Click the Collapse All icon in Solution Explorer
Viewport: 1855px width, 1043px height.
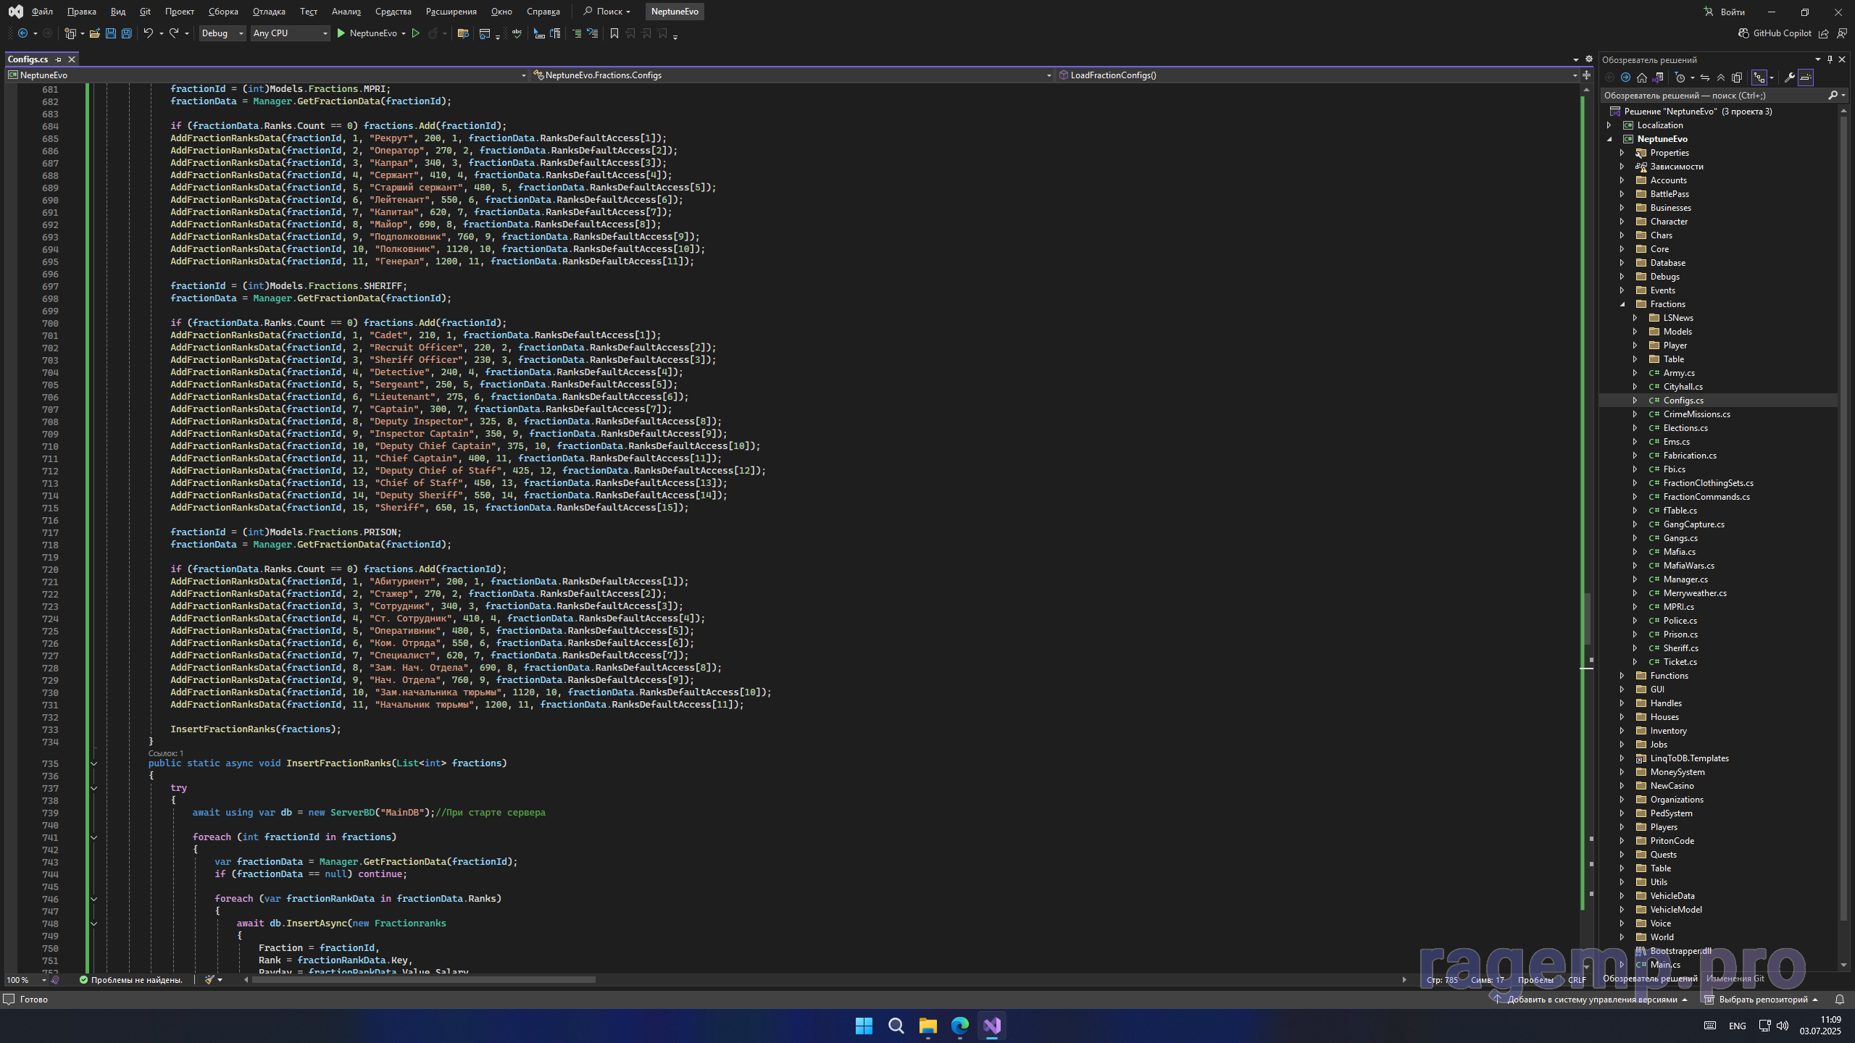(1721, 78)
